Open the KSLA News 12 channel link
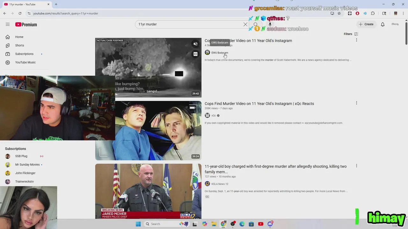408x229 pixels. (220, 184)
